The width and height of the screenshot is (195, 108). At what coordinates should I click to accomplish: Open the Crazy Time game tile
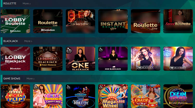click(x=146, y=96)
